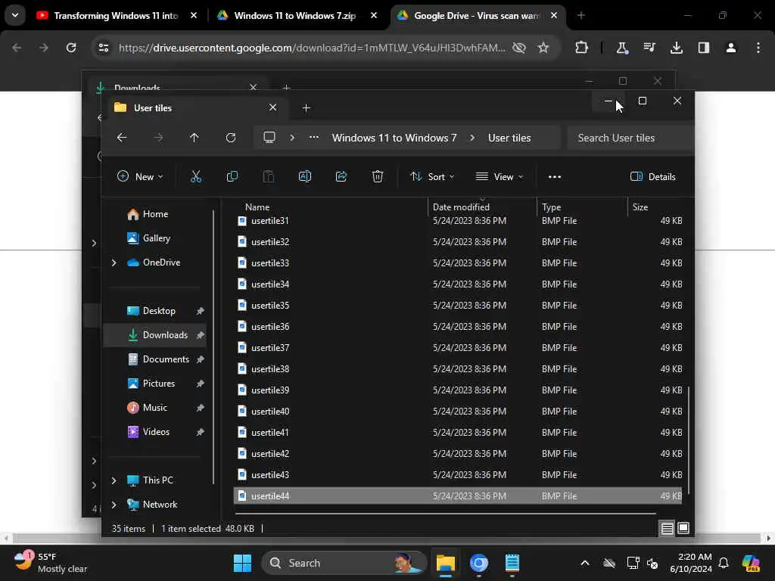Image resolution: width=775 pixels, height=581 pixels.
Task: Open the New dropdown menu
Action: [x=140, y=176]
